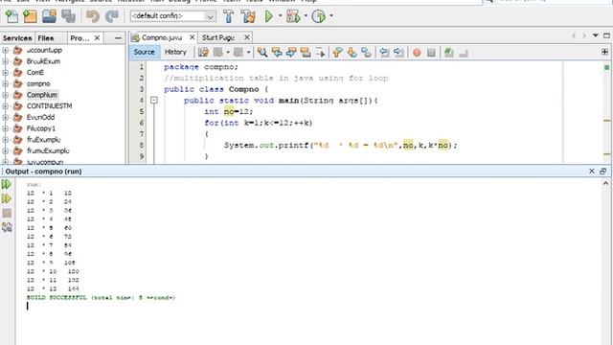Select the EvenOdd project

click(40, 117)
